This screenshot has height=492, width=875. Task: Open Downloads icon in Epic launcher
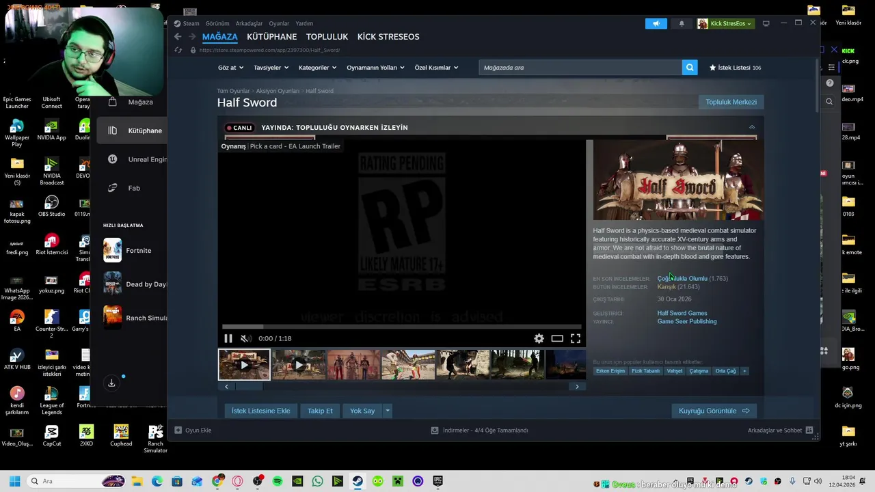(111, 383)
